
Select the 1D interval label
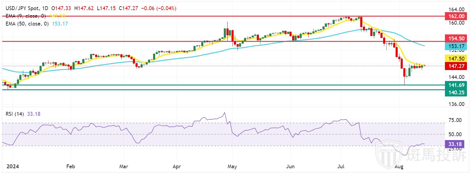(x=45, y=8)
